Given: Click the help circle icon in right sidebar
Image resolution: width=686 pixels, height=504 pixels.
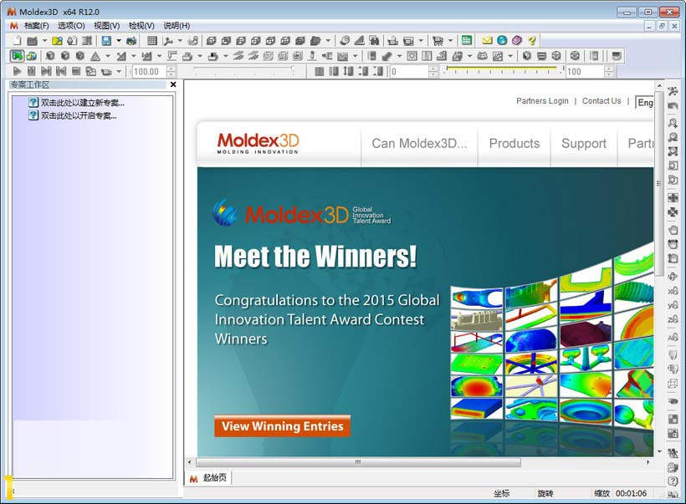Looking at the screenshot, I should point(673,480).
